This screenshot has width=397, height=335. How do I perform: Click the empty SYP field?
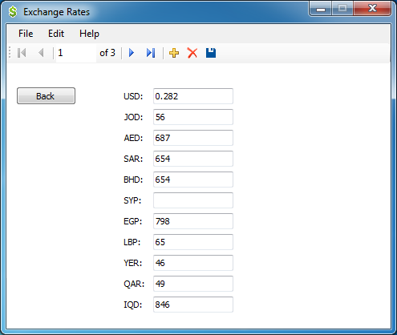(193, 200)
